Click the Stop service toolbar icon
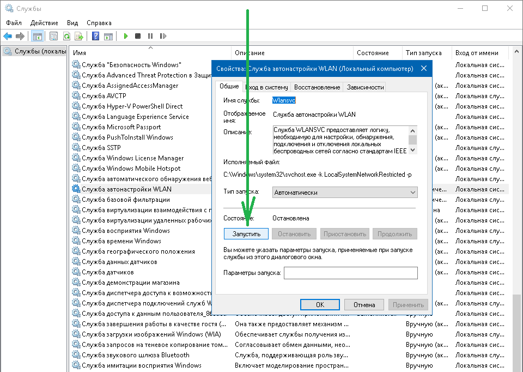The height and width of the screenshot is (372, 523). (x=138, y=36)
